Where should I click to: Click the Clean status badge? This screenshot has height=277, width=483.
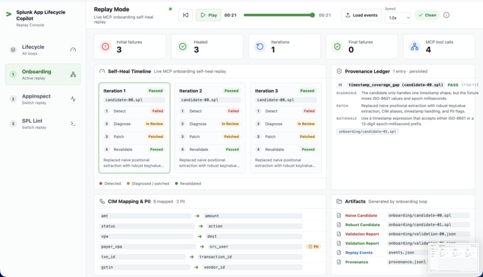427,15
